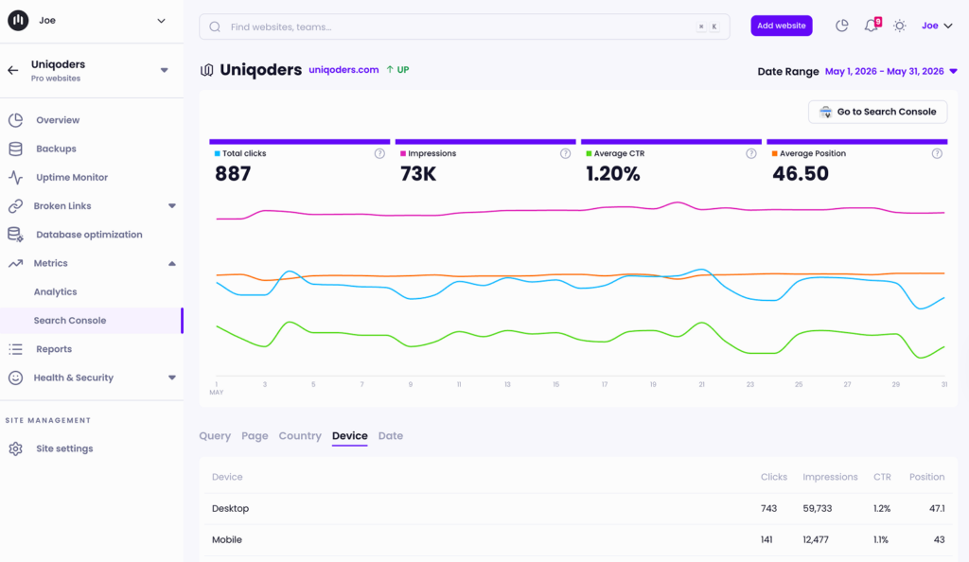Click the Site settings gear icon
Image resolution: width=969 pixels, height=562 pixels.
pos(15,449)
